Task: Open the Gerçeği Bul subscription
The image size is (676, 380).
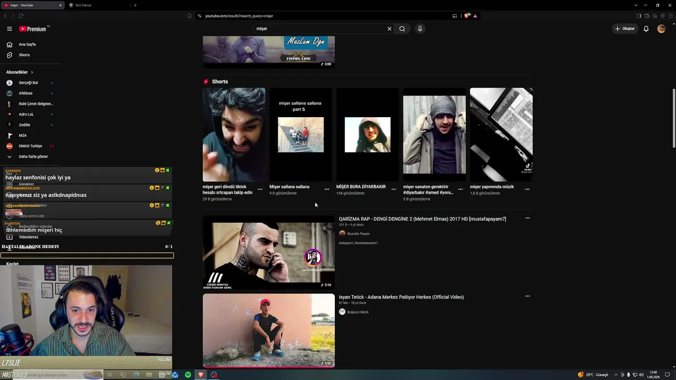Action: [29, 83]
